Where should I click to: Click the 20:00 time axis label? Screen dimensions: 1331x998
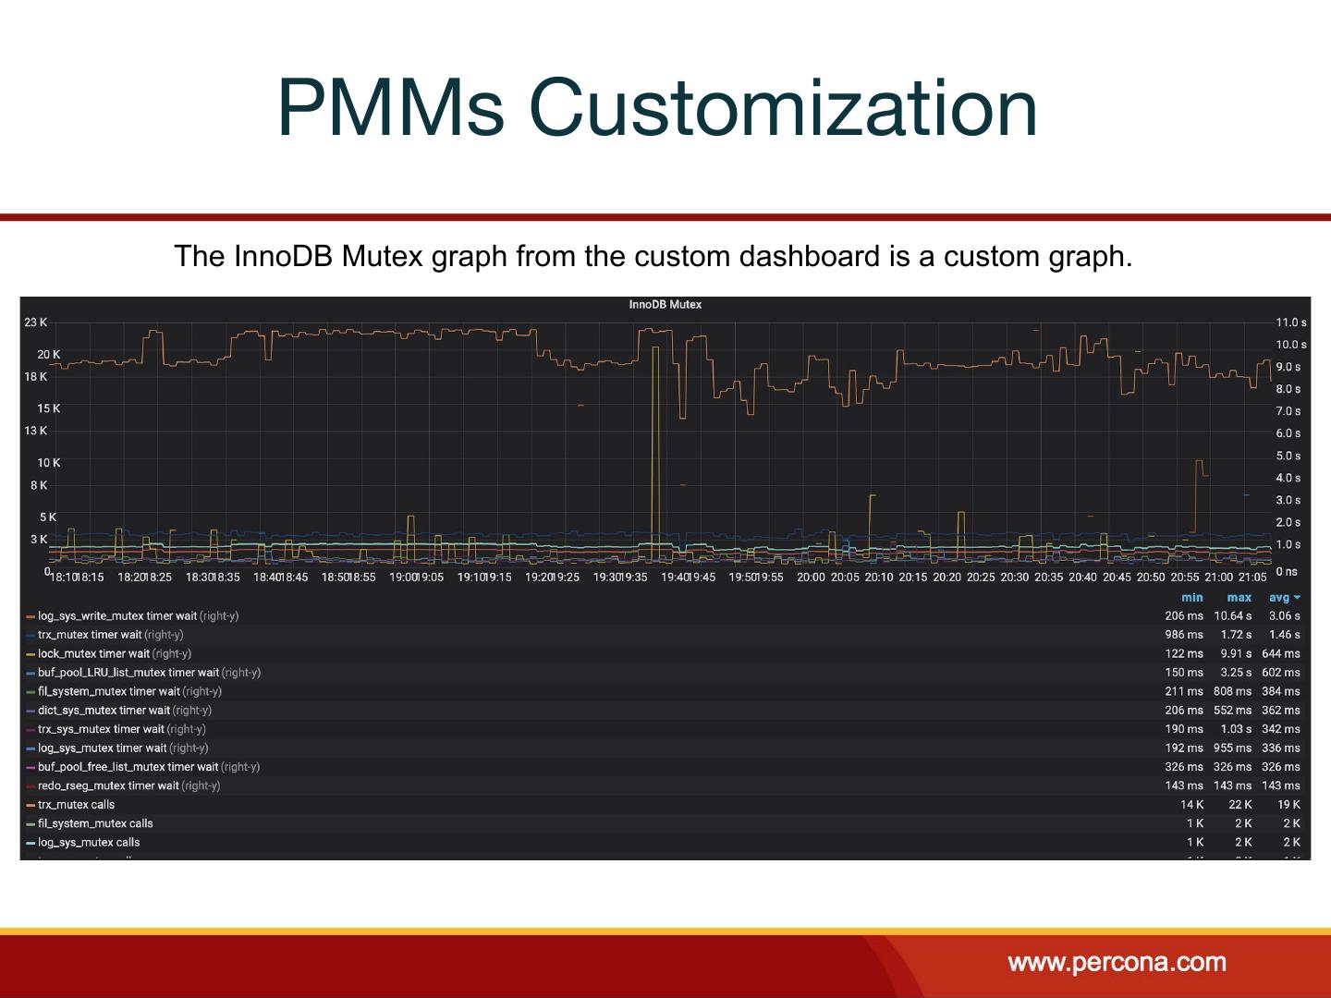(811, 578)
